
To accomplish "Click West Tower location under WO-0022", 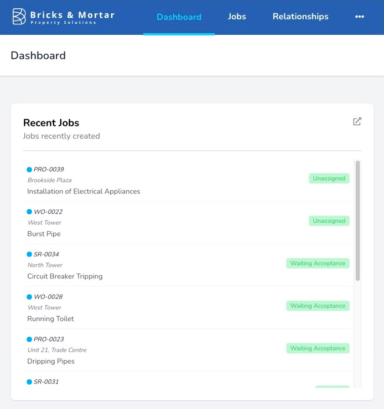I will (x=44, y=223).
